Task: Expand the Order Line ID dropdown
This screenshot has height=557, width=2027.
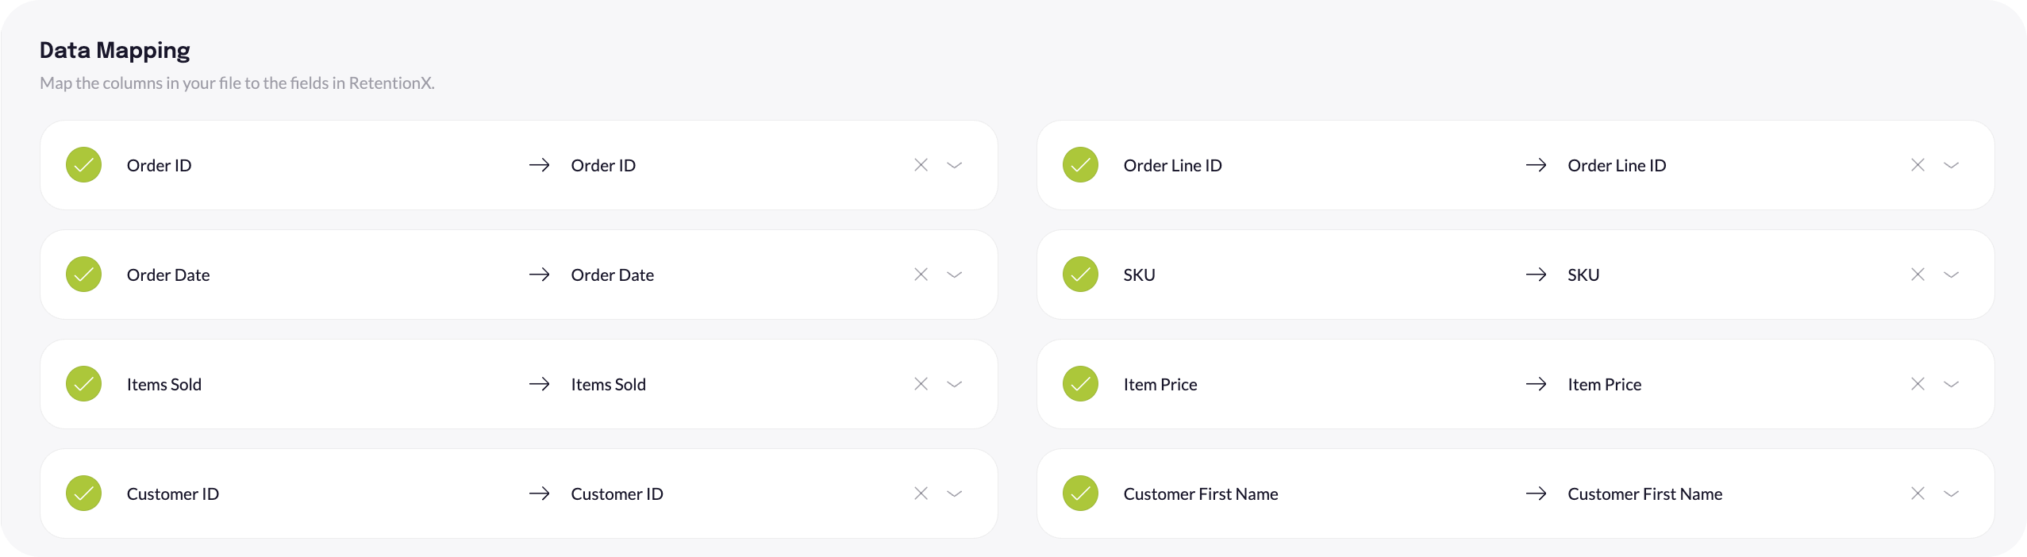Action: coord(1952,165)
